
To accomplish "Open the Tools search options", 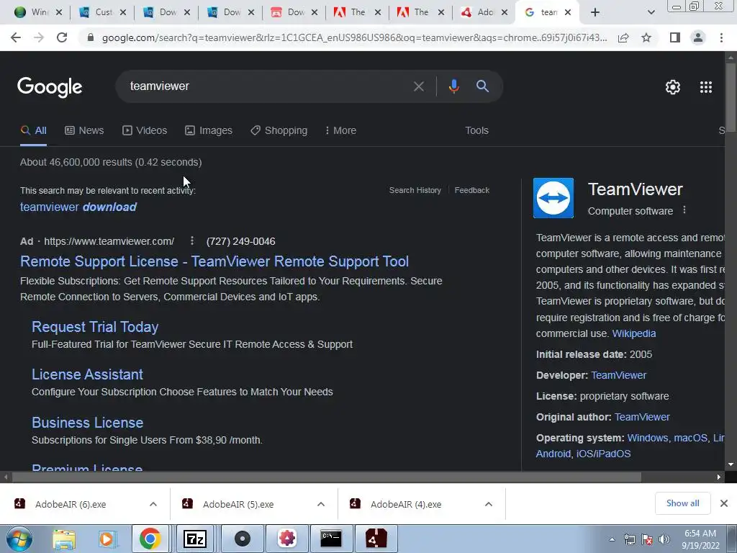I will pos(476,130).
